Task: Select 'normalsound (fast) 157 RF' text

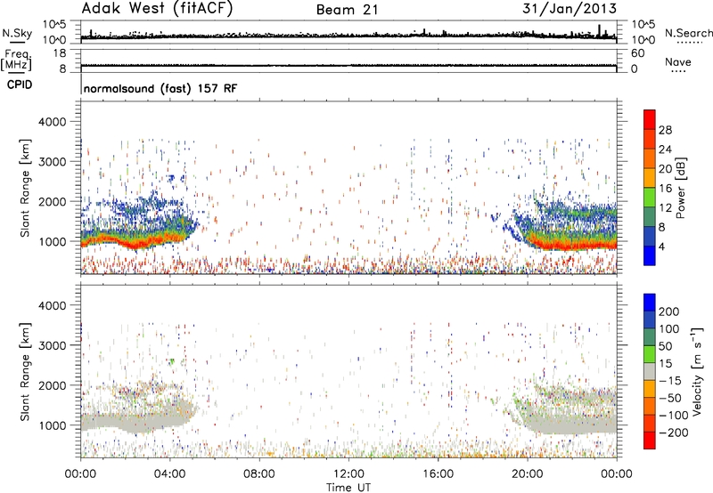Action: tap(160, 88)
